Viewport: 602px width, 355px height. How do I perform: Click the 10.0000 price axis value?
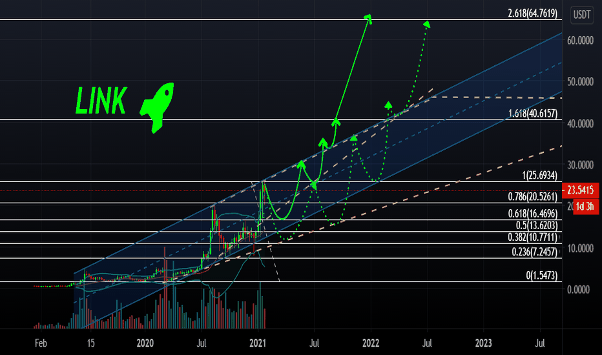(x=580, y=249)
